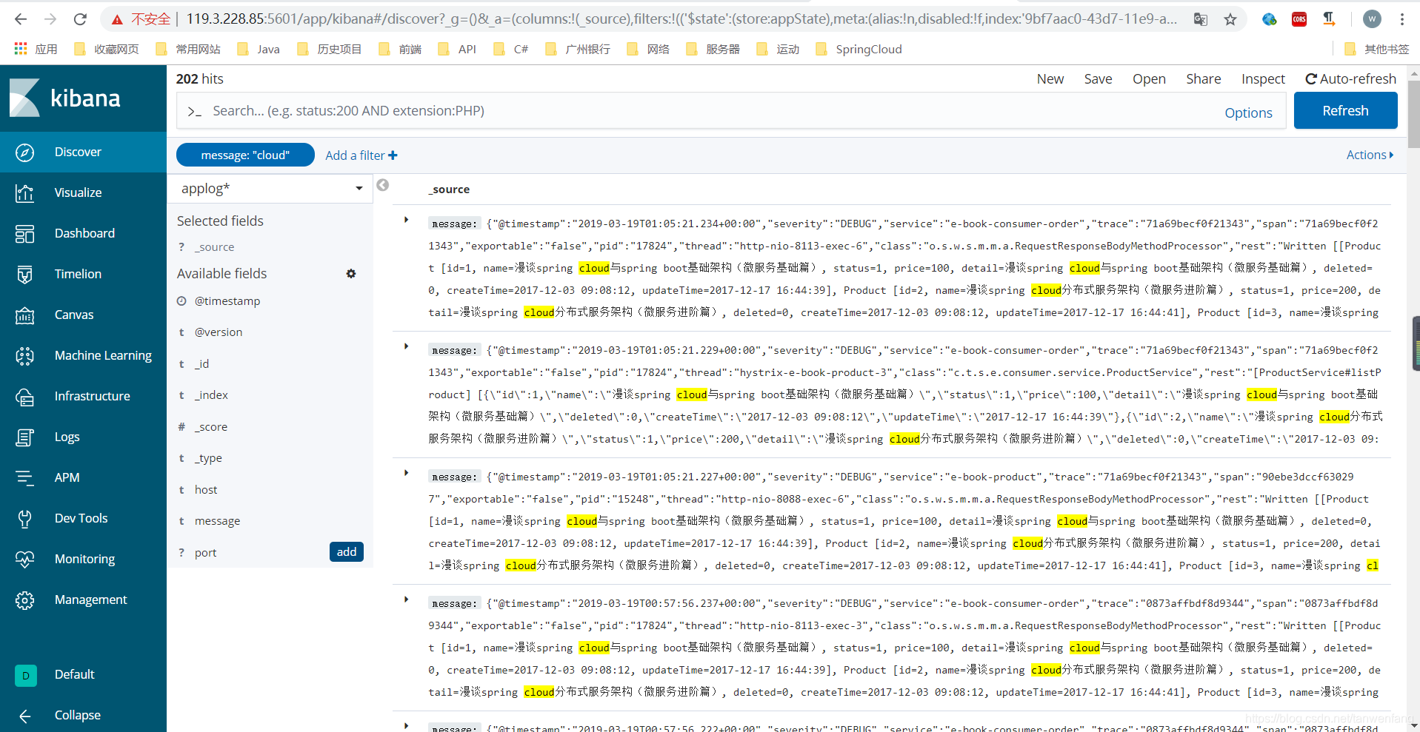
Task: Open the Discover section icon
Action: point(24,152)
